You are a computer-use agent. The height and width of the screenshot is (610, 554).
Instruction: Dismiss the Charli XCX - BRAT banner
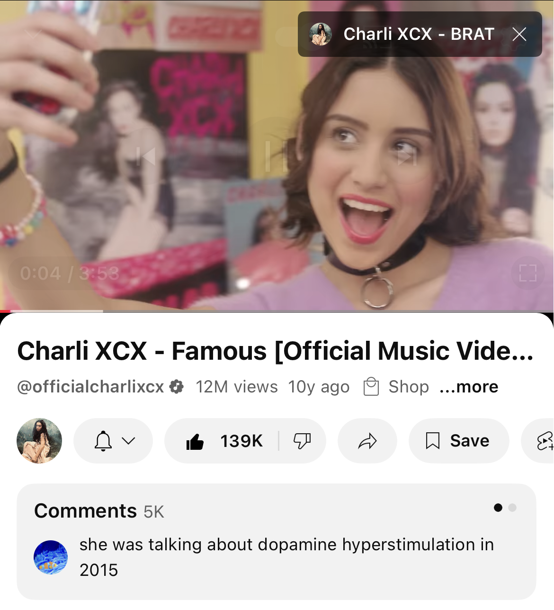(x=519, y=34)
